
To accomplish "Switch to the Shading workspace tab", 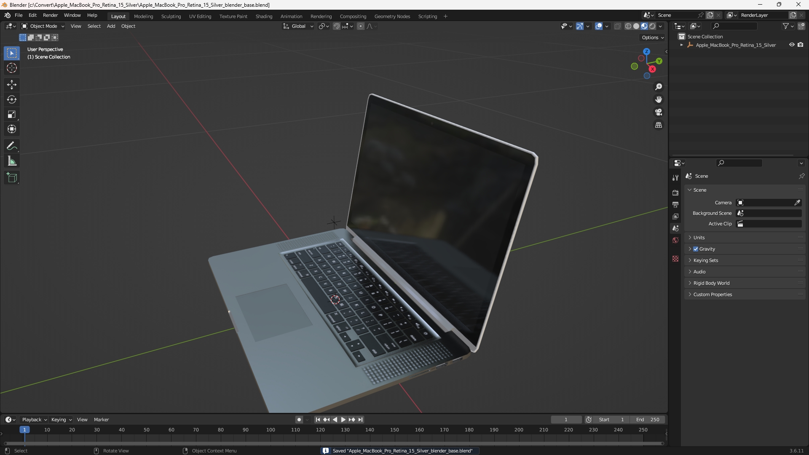I will tap(264, 16).
